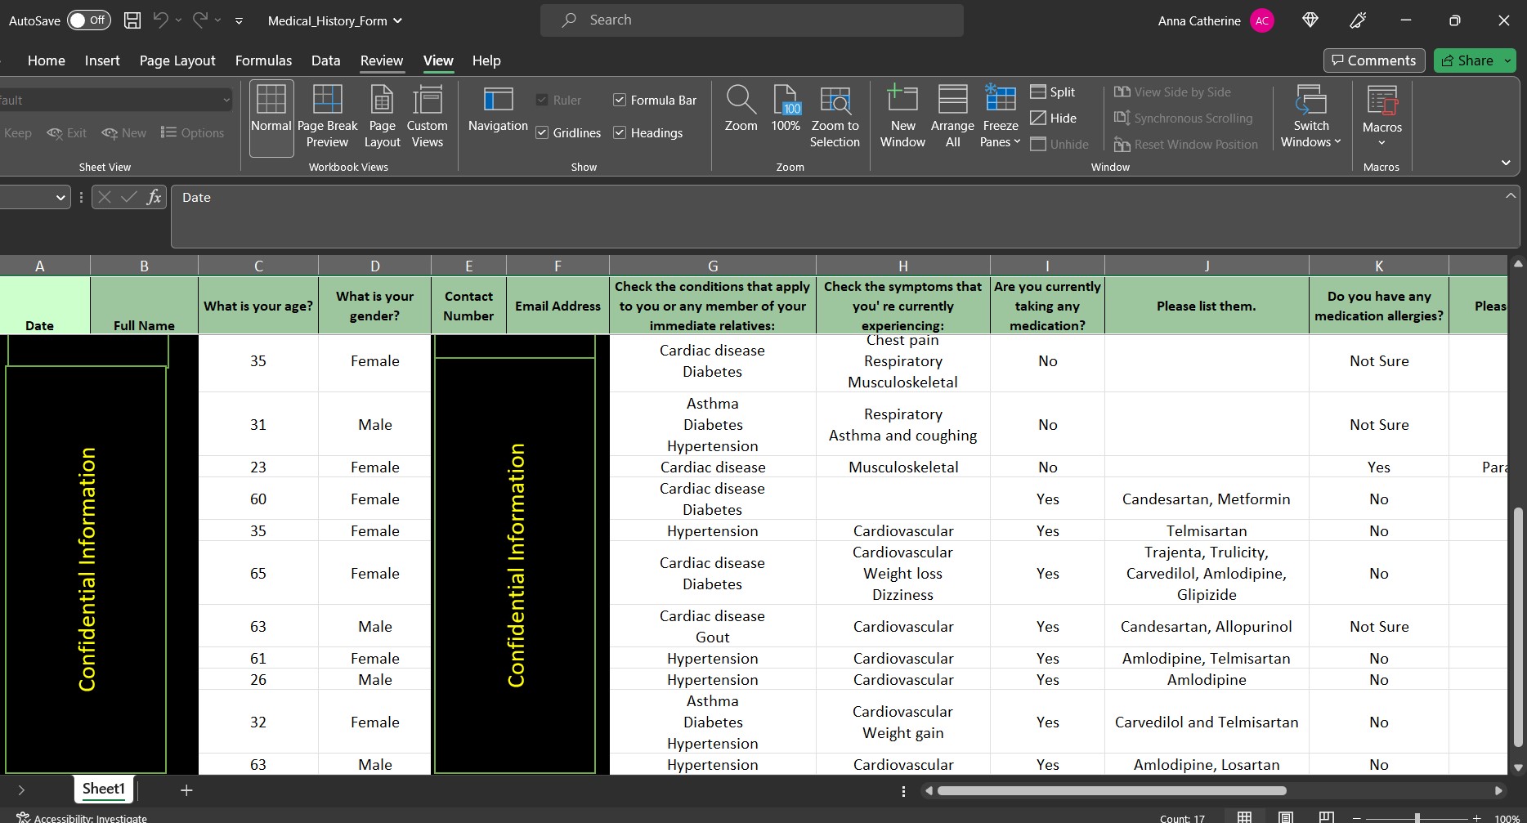Open Medical_History_Form file name dropdown
Screen dimensions: 1527x823
click(x=335, y=20)
